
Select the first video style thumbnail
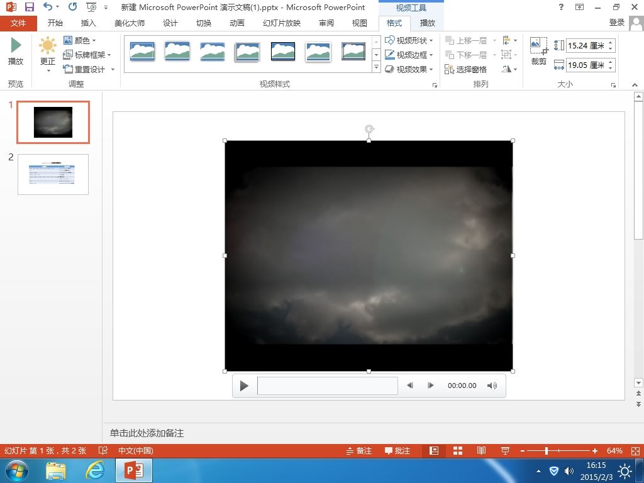[x=142, y=52]
